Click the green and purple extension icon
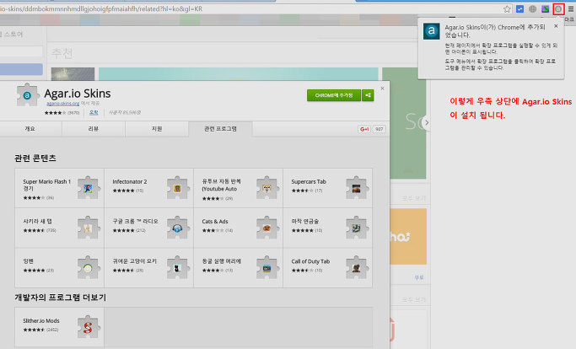Image resolution: width=576 pixels, height=349 pixels. pos(545,9)
